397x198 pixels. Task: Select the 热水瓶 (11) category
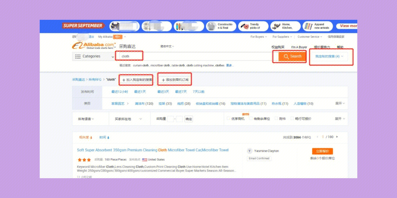pyautogui.click(x=280, y=104)
